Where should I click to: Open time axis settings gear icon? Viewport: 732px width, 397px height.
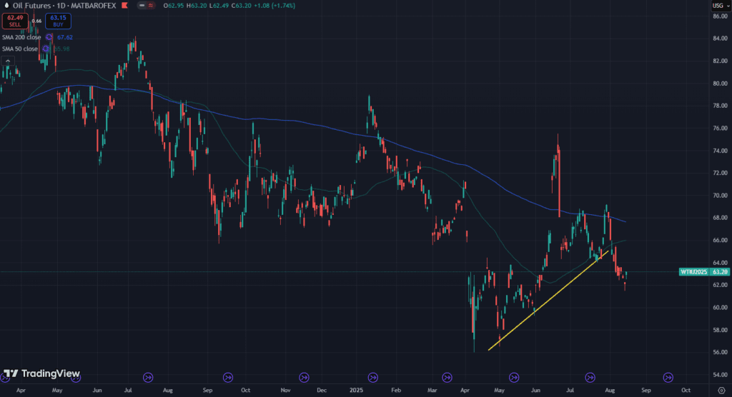tap(721, 391)
